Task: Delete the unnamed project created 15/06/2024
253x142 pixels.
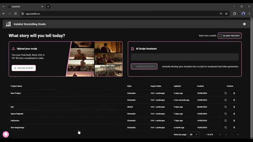Action: click(x=234, y=100)
